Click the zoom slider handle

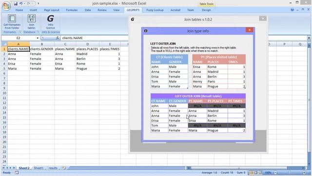pos(290,173)
